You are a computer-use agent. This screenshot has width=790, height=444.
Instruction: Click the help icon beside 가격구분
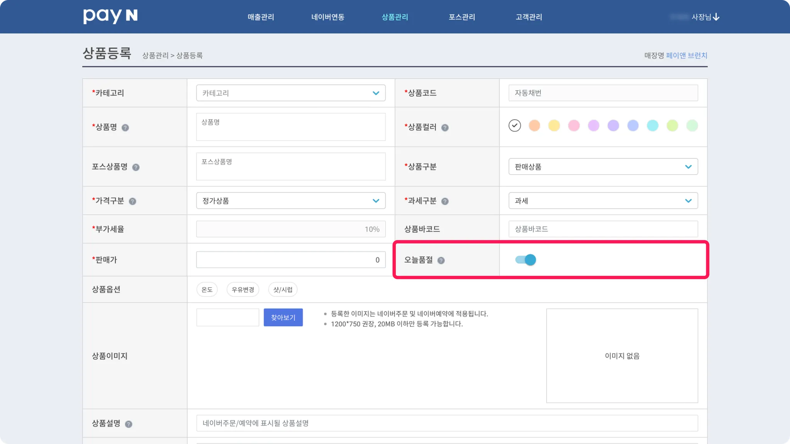point(132,201)
